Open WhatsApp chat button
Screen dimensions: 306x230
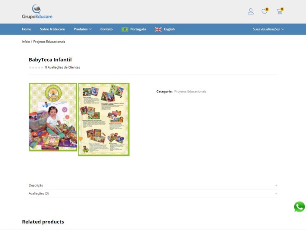click(299, 207)
